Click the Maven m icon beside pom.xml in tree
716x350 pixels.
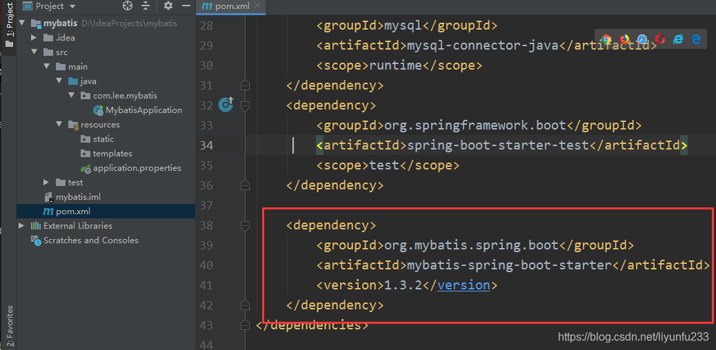48,212
